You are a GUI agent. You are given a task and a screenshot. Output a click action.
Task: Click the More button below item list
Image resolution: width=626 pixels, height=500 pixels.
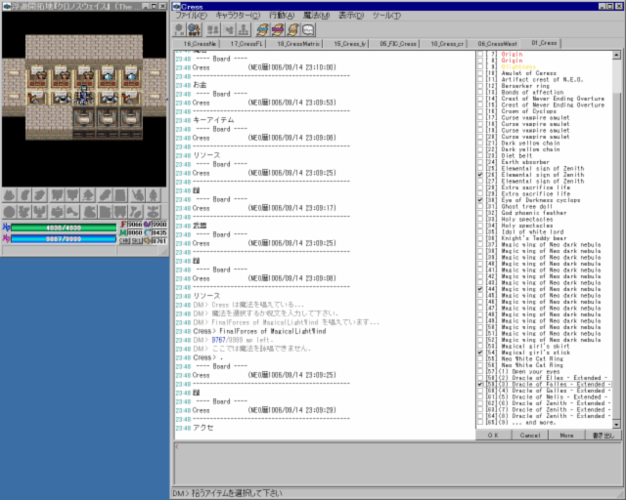click(566, 436)
